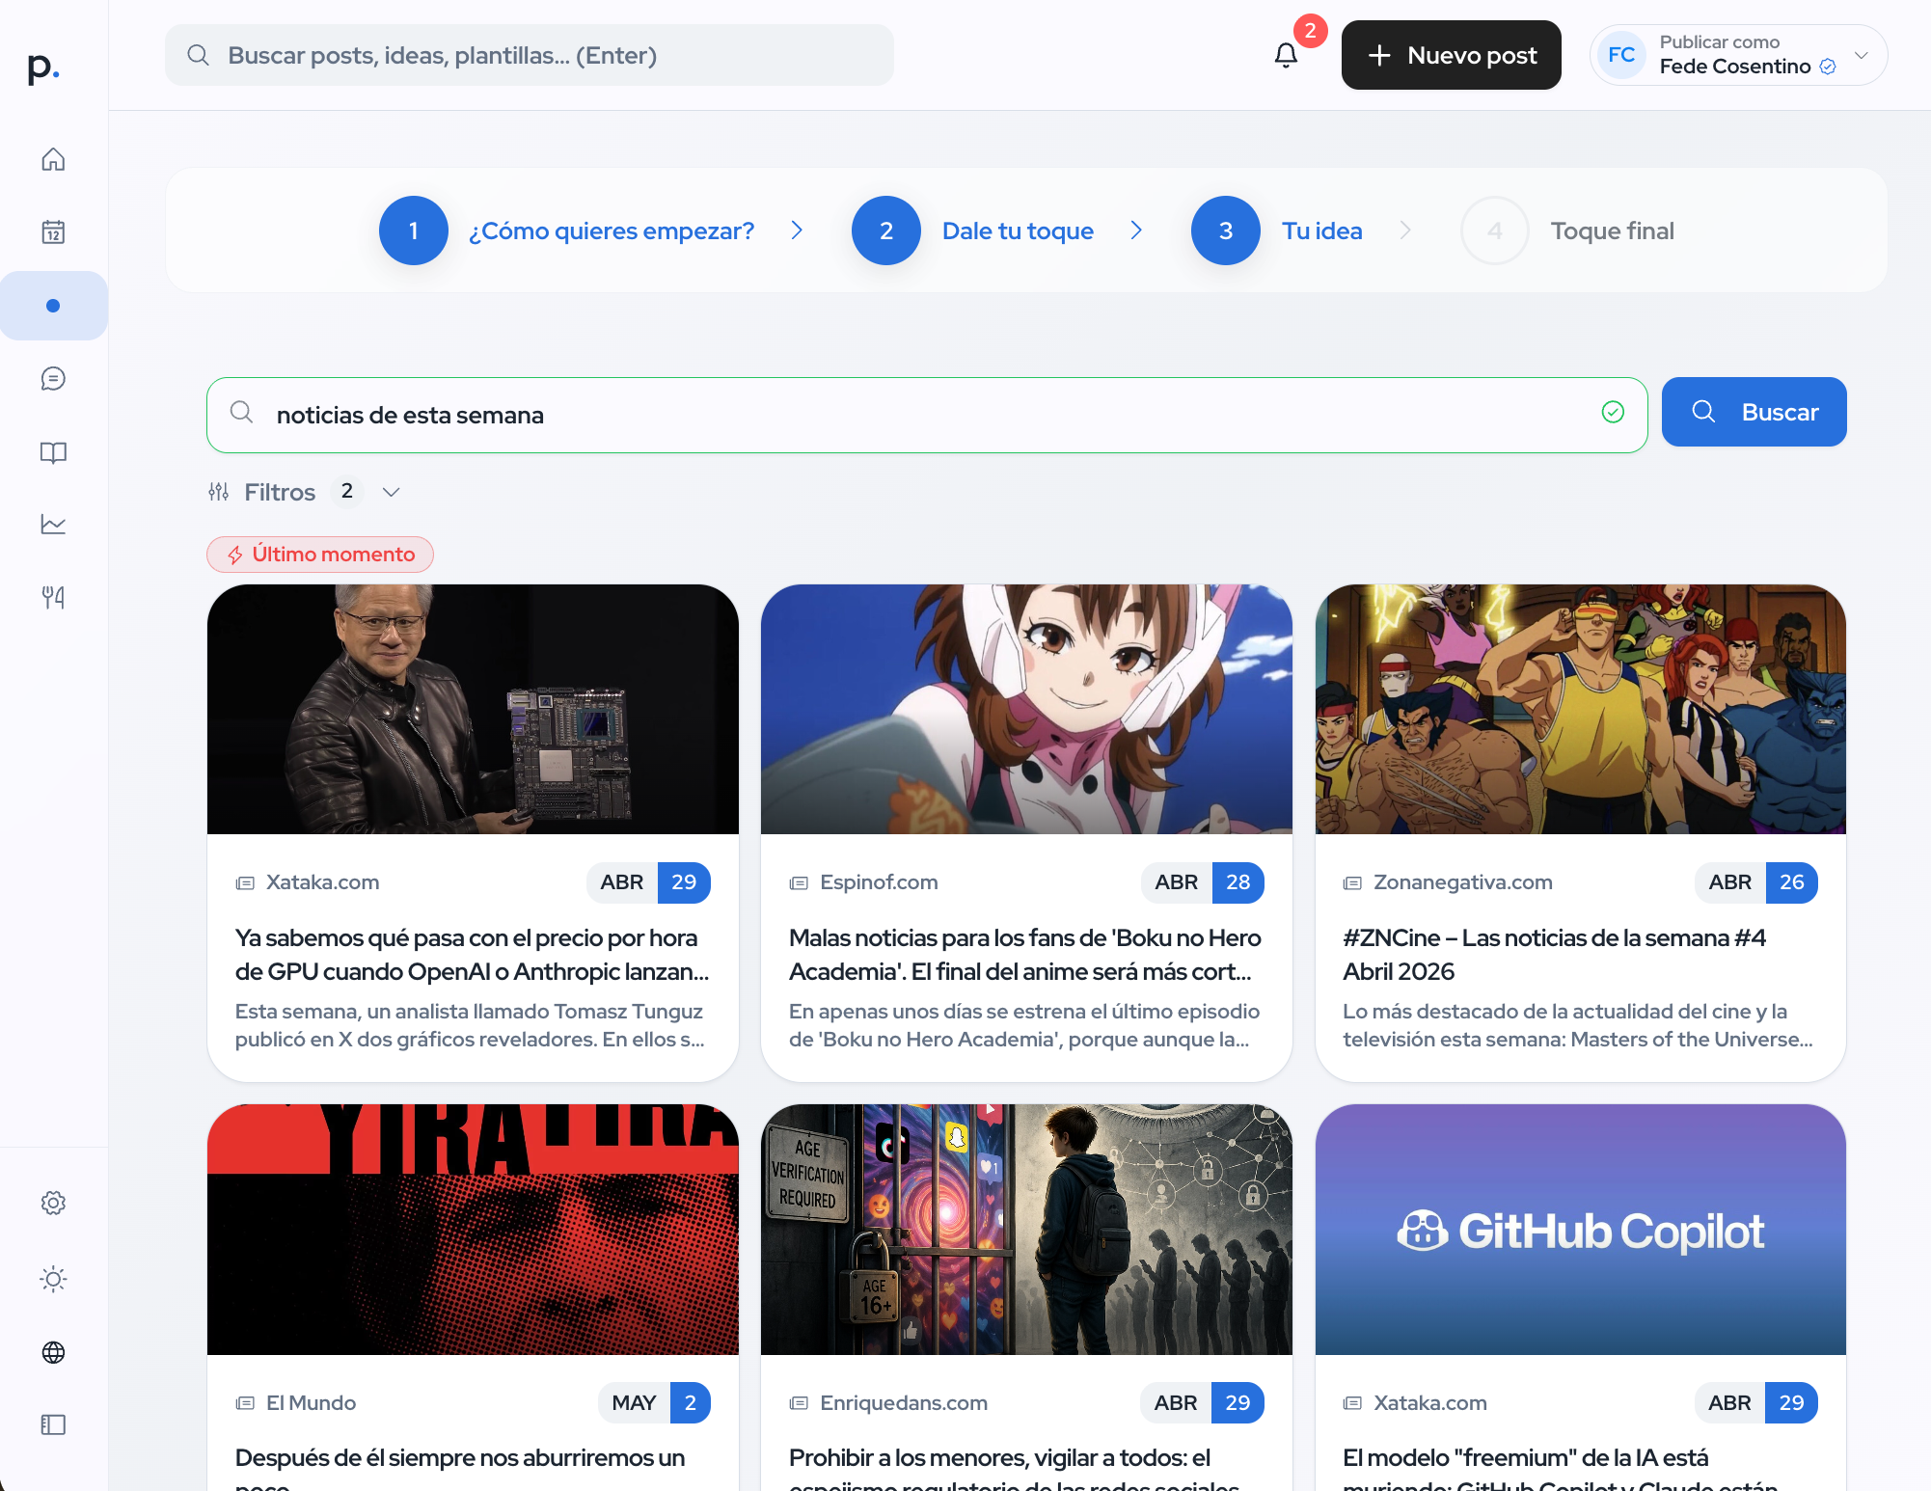The height and width of the screenshot is (1491, 1931).
Task: Open the open-book library sidebar icon
Action: point(53,452)
